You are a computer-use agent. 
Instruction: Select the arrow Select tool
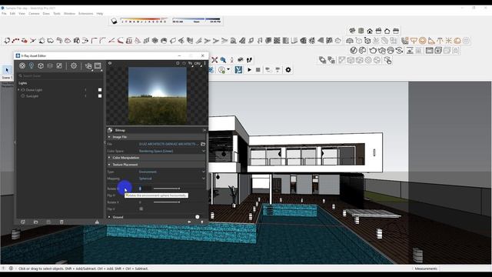point(7,70)
